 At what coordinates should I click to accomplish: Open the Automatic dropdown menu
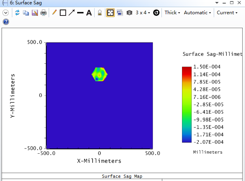click(198, 13)
